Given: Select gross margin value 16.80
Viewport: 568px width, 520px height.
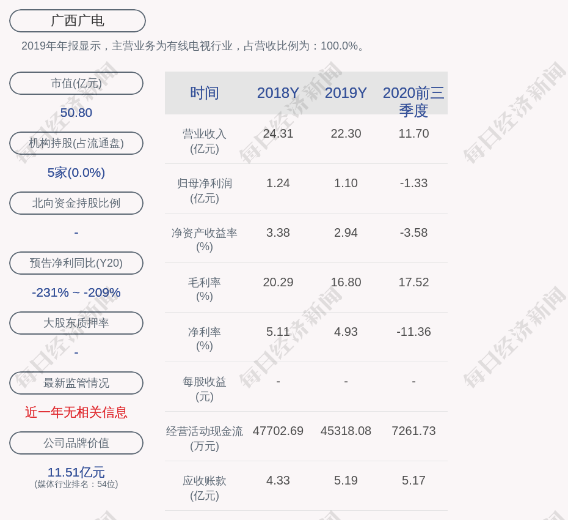Looking at the screenshot, I should coord(346,282).
